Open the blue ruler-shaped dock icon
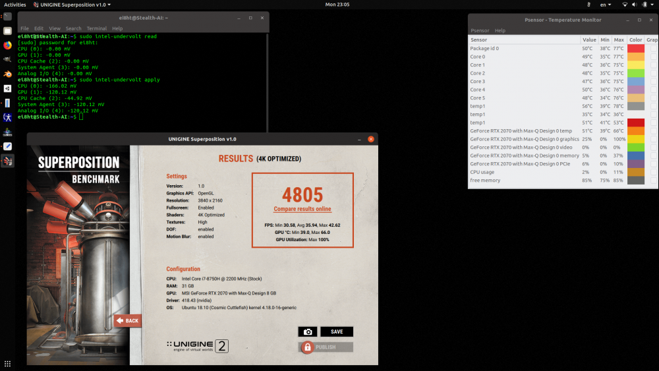Viewport: 659px width, 371px height. [x=7, y=103]
